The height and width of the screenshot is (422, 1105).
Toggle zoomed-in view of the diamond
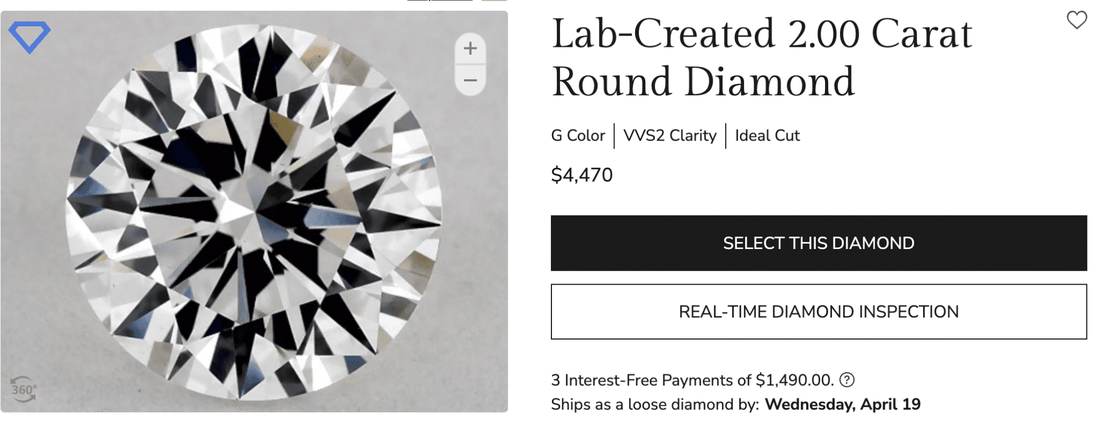click(469, 49)
